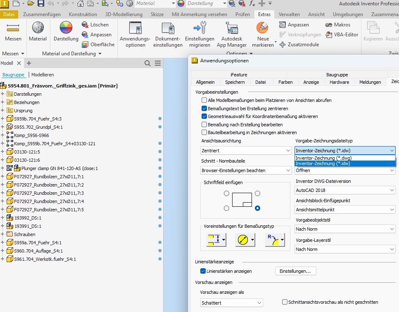Expand the Schrauben folder in tree

click(x=2, y=234)
